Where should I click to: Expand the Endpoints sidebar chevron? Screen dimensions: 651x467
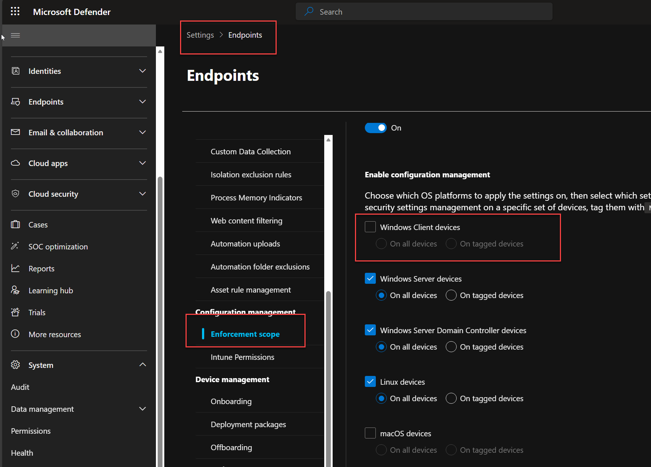click(x=143, y=102)
